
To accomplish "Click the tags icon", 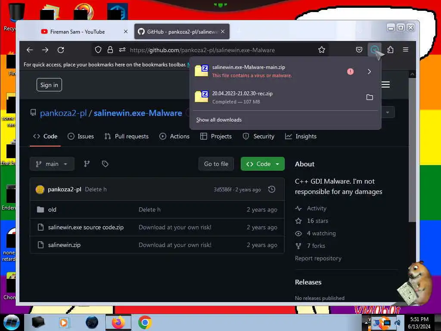I will click(105, 164).
